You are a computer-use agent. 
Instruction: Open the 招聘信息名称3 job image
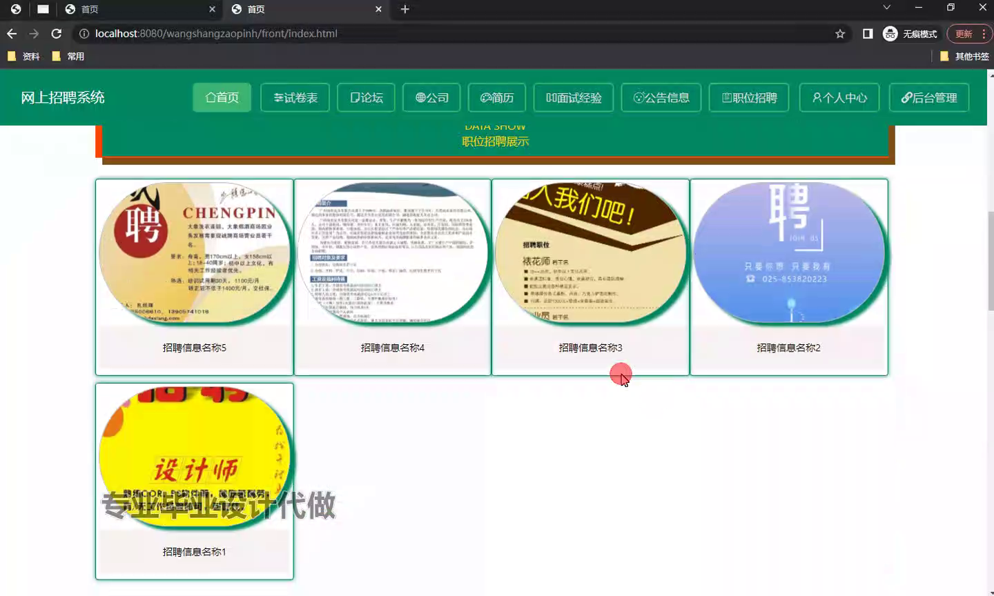point(589,252)
